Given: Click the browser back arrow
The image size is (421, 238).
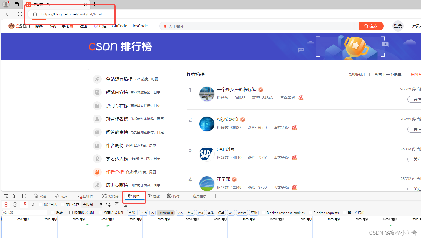Looking at the screenshot, I should [x=8, y=14].
